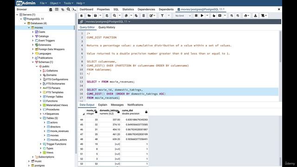
Task: Select the Trigger Functions tree item
Action: point(56,144)
